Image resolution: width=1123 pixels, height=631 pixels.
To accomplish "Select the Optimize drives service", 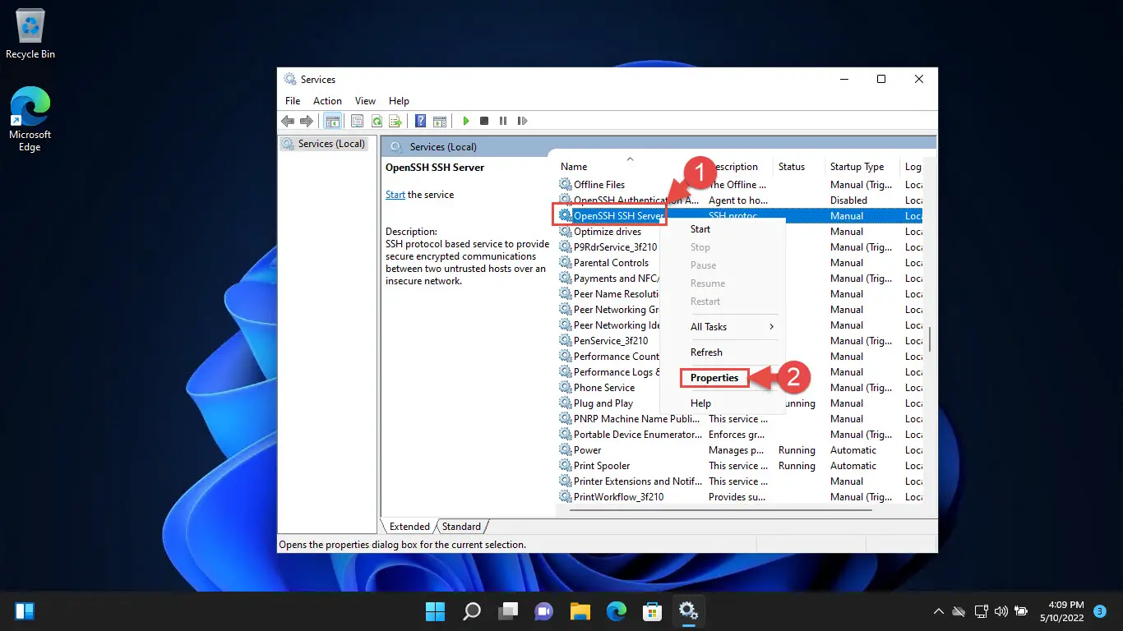I will coord(608,232).
